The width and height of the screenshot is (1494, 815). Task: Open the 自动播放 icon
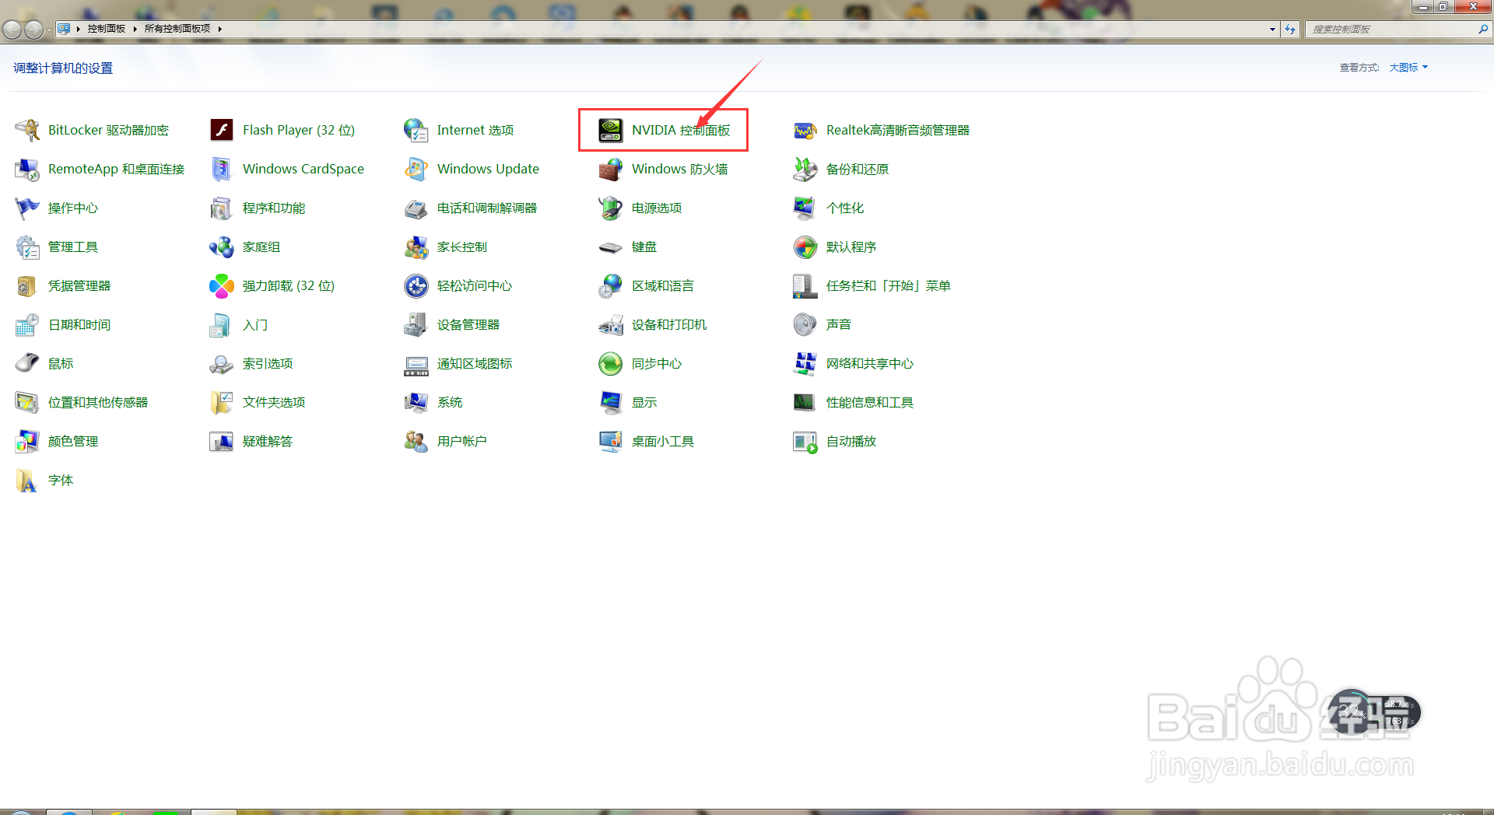pyautogui.click(x=805, y=441)
